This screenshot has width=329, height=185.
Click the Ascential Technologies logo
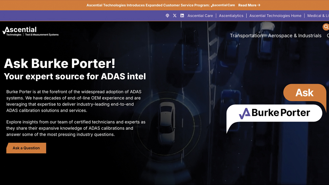[x=30, y=31]
